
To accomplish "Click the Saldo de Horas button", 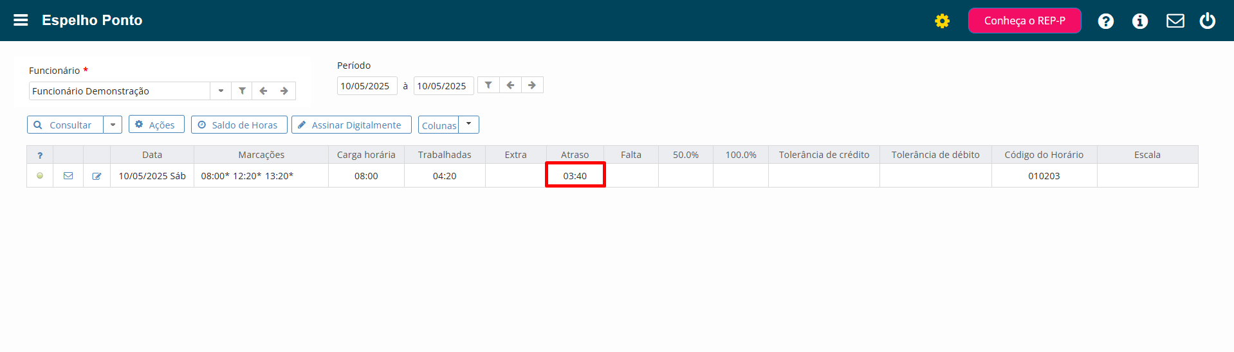I will point(239,125).
